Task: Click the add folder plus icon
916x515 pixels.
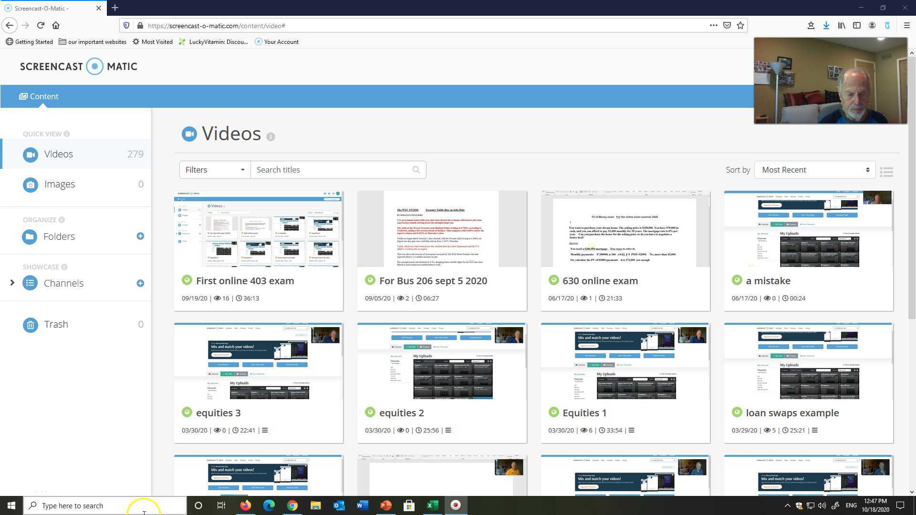Action: pyautogui.click(x=140, y=236)
